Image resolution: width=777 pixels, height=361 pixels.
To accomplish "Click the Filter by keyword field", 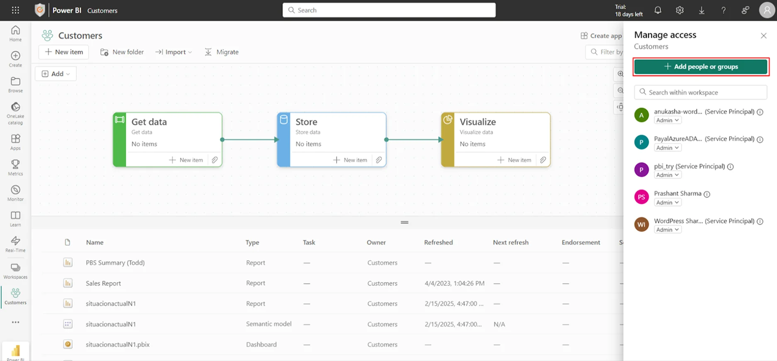I will tap(605, 52).
